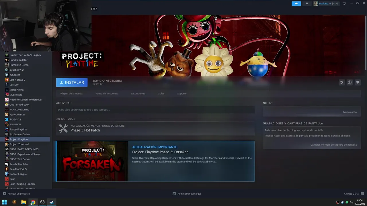Click the activity field Diles algo sobre este juego
The image size is (367, 206).
click(x=155, y=110)
